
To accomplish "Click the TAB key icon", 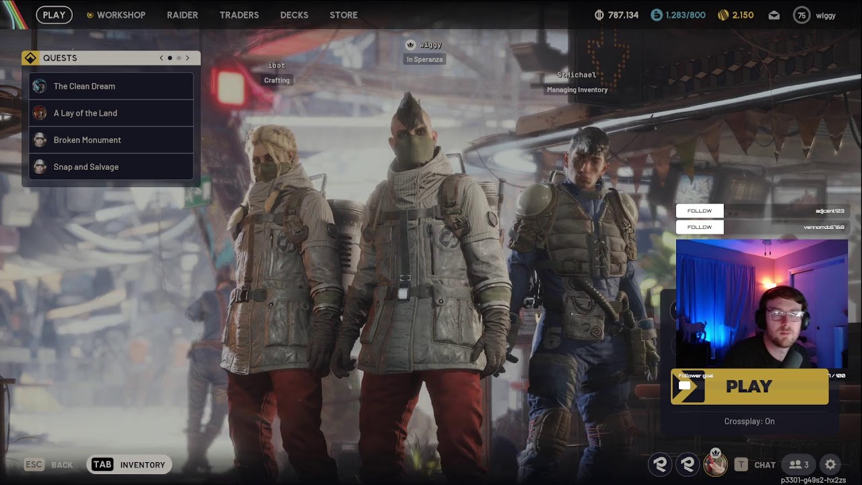I will (102, 465).
